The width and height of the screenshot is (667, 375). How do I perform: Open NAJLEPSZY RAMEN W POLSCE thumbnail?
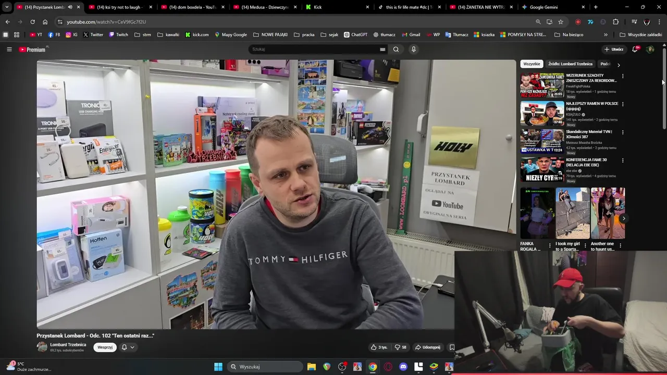point(542,113)
